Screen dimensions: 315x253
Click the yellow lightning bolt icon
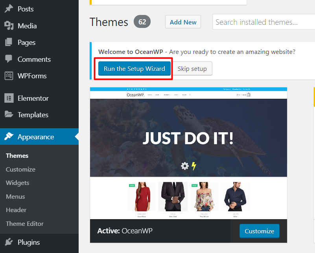(x=194, y=166)
